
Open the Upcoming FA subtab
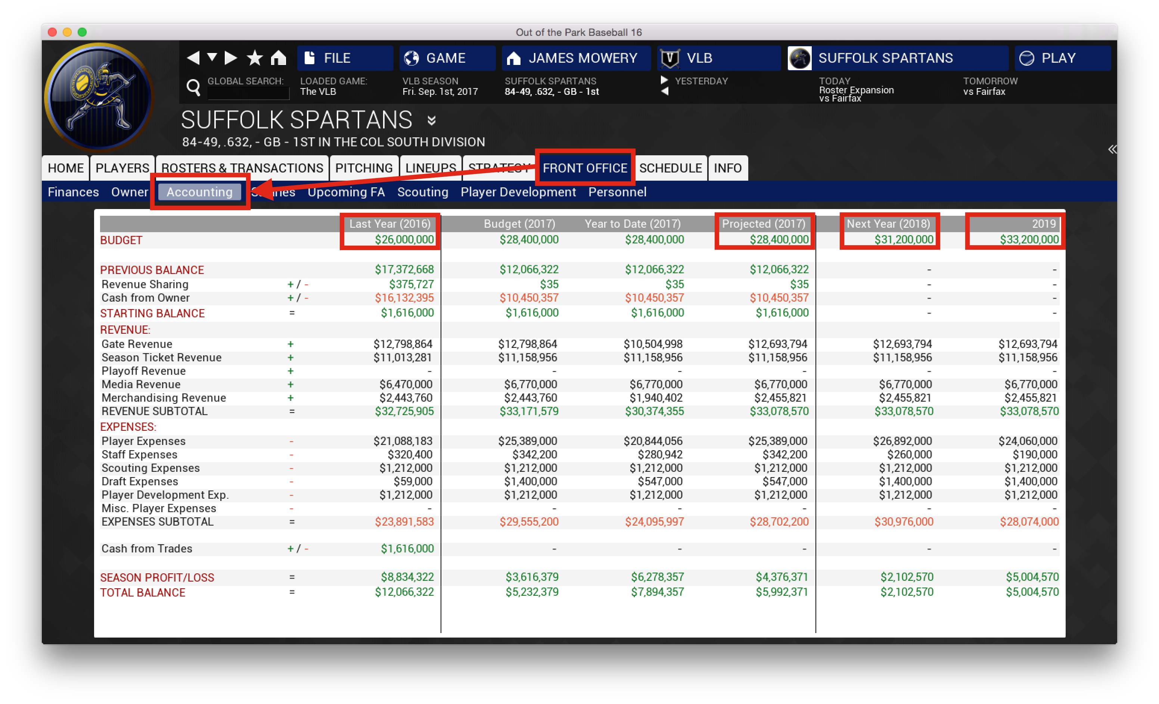tap(346, 192)
